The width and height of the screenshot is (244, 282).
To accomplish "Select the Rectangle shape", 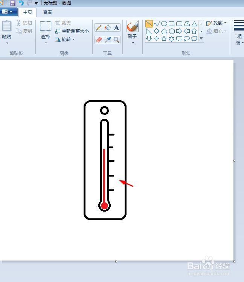I will 172,24.
